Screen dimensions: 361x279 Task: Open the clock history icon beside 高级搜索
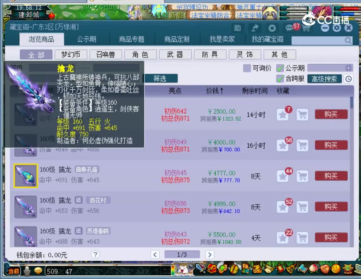click(x=349, y=79)
